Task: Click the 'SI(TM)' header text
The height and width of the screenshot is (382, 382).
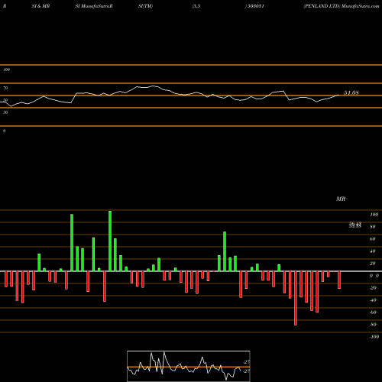Action: coord(145,6)
